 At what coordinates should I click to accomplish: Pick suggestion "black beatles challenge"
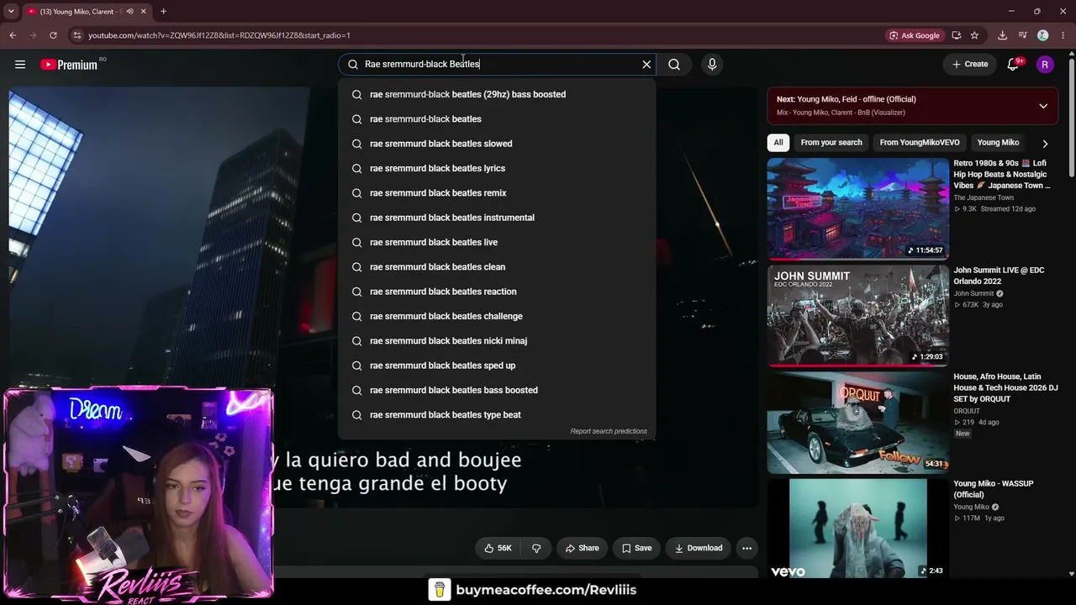tap(497, 316)
